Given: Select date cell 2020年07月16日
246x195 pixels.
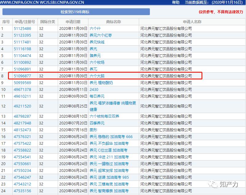Looking at the screenshot, I should (73, 130).
